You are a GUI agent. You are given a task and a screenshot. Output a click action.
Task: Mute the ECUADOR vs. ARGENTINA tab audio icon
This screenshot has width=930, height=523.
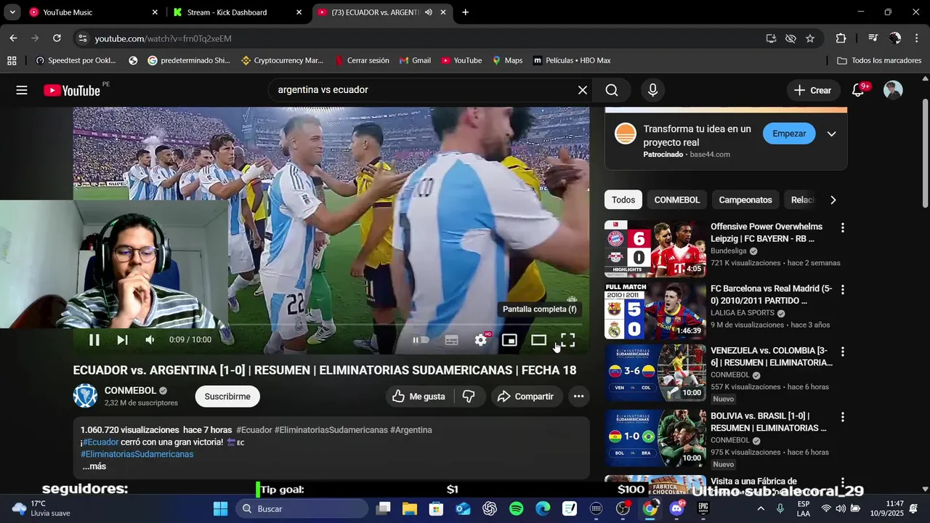[429, 12]
